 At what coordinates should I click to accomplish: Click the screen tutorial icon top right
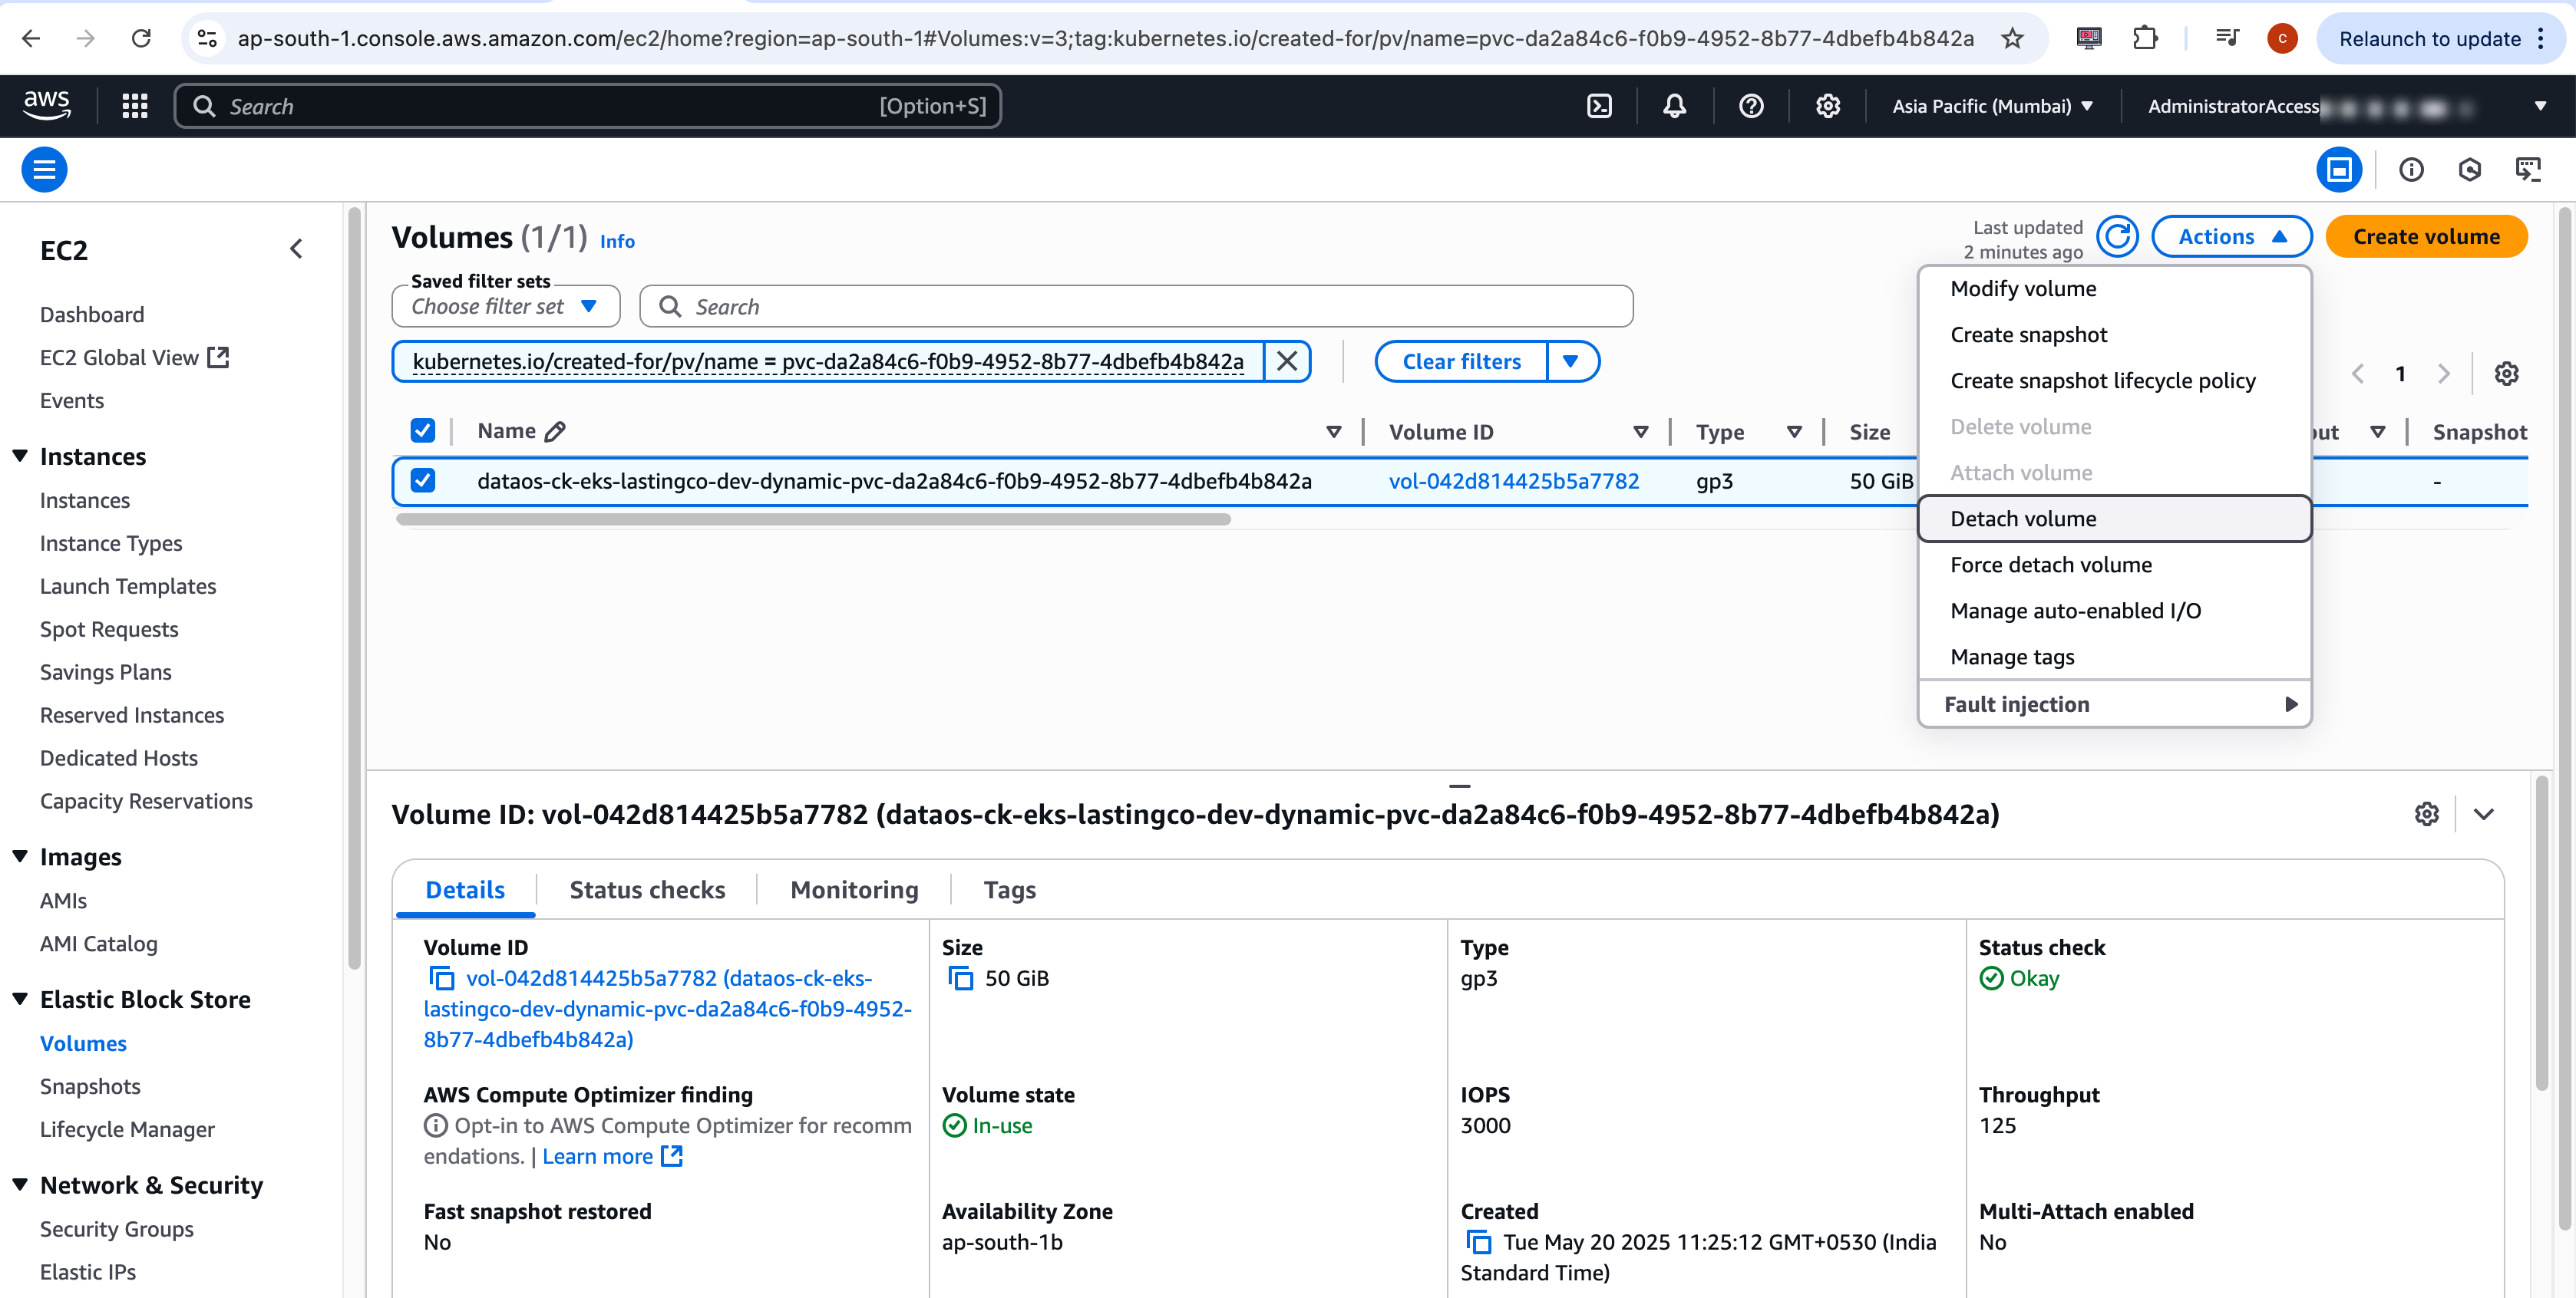click(x=2528, y=170)
